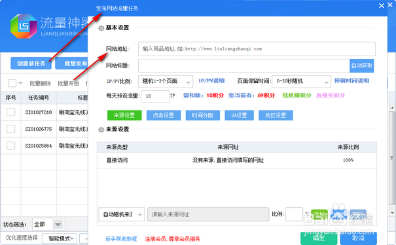Click 批量开始 in the list toolbar
396x245 pixels.
[68, 83]
